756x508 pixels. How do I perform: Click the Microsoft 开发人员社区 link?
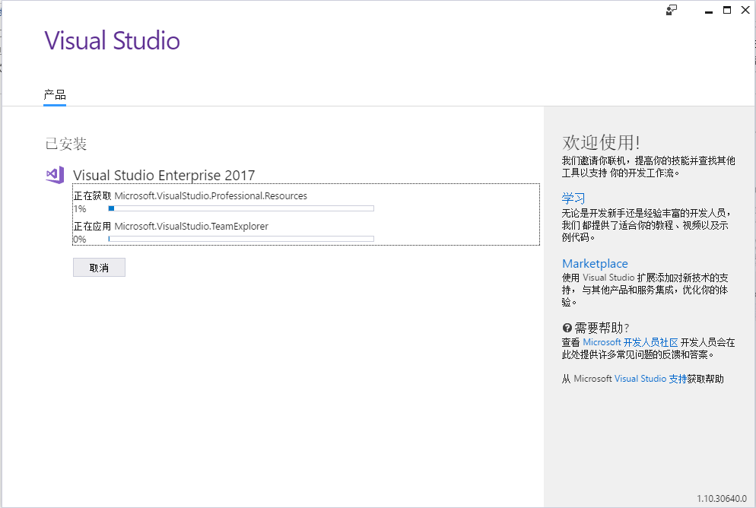[630, 342]
